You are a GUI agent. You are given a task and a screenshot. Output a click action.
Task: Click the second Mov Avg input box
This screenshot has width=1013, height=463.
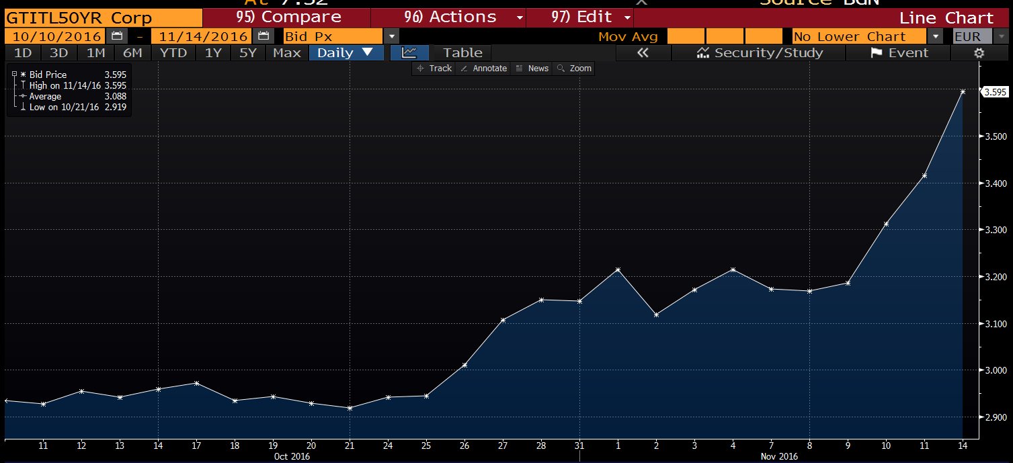[725, 36]
